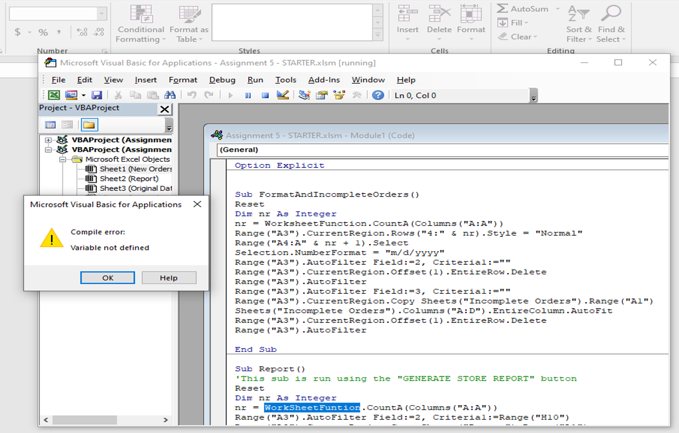Click the Save icon in VBA toolbar
Image resolution: width=679 pixels, height=433 pixels.
tap(97, 95)
